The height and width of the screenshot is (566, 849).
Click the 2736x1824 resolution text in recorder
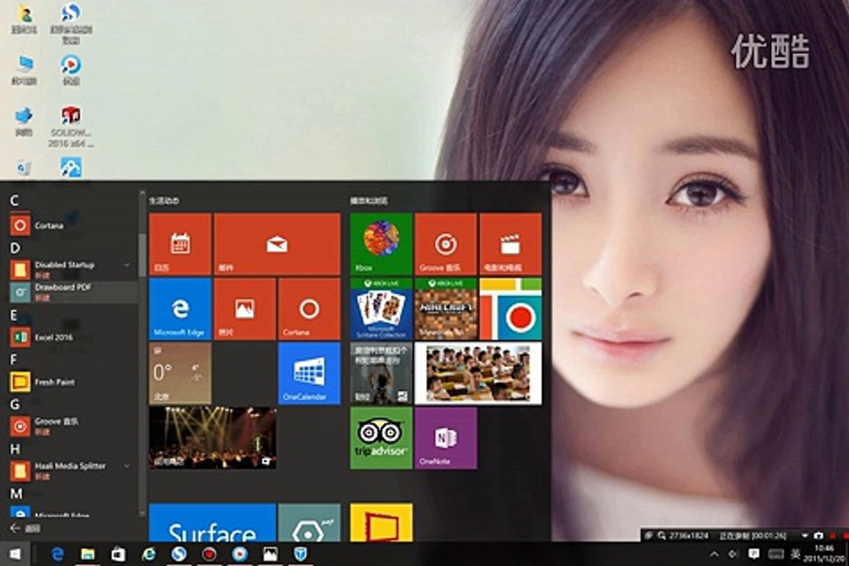(689, 535)
